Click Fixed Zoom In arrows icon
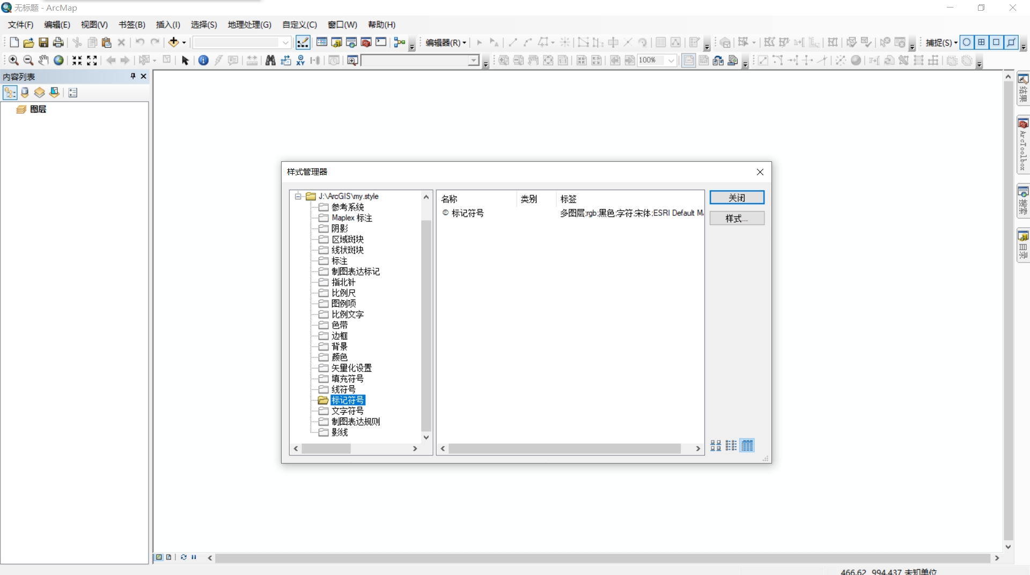The height and width of the screenshot is (575, 1030). pos(77,61)
